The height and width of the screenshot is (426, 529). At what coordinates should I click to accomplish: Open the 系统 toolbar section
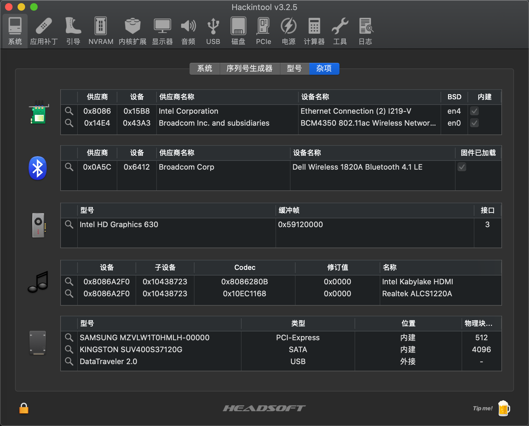tap(15, 31)
